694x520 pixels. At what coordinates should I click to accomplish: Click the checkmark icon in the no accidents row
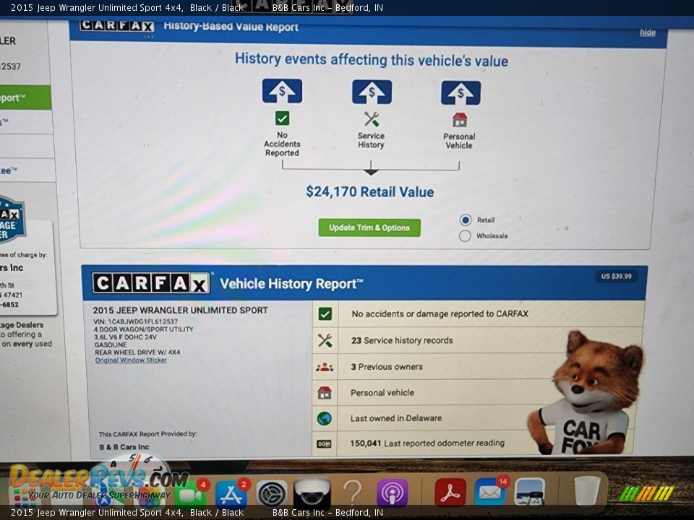point(325,314)
